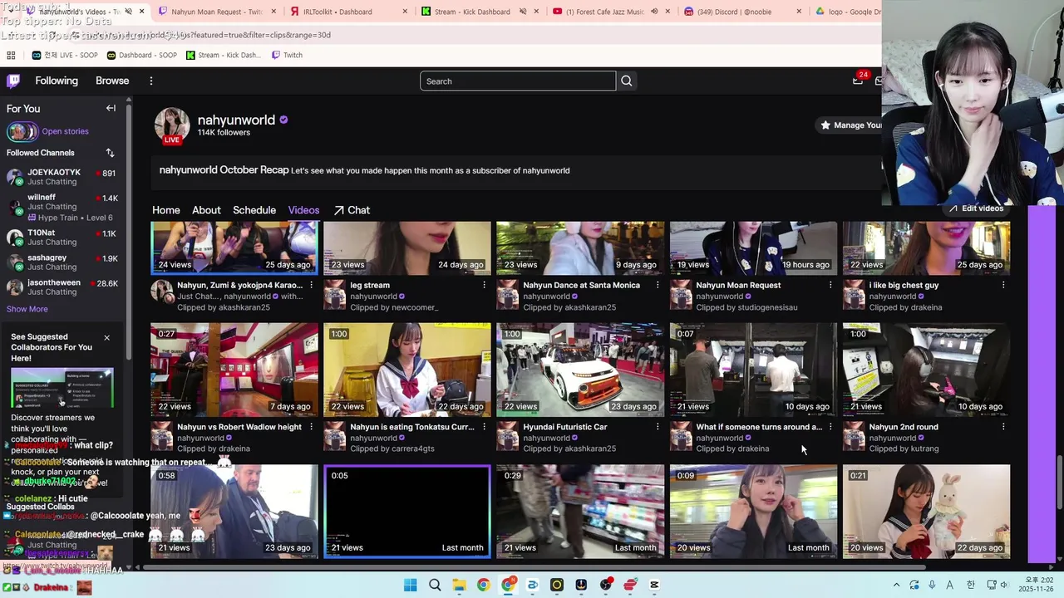
Task: Open the channel Home tab
Action: tap(166, 210)
